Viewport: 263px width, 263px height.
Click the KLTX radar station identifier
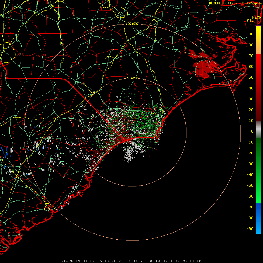[155, 261]
